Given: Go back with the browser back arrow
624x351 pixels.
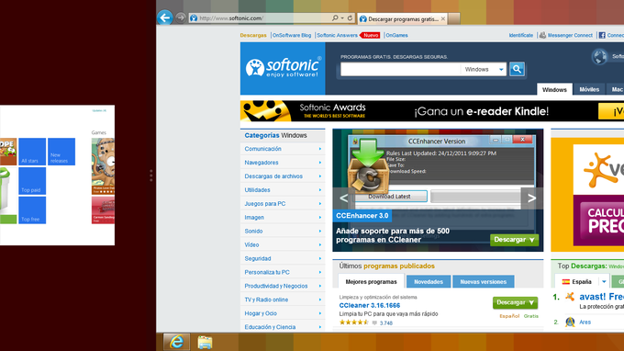Looking at the screenshot, I should pos(165,17).
